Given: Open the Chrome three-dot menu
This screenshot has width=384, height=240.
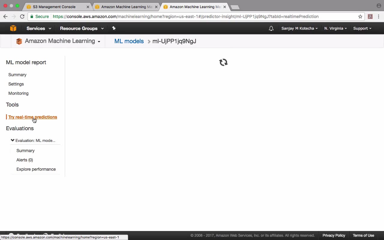Looking at the screenshot, I should (379, 16).
